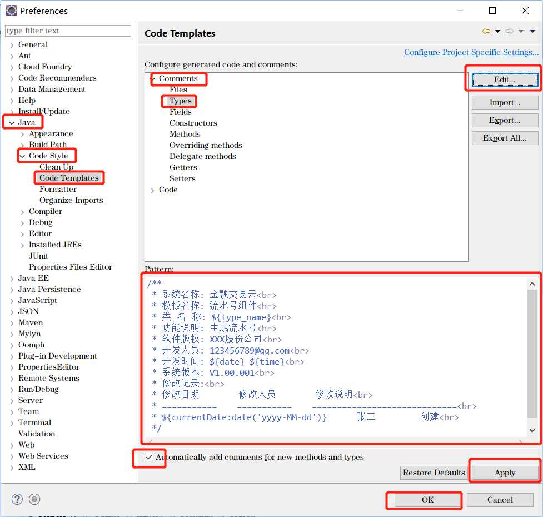Click the ${type_name} line in pattern
Image resolution: width=543 pixels, height=517 pixels.
(221, 317)
